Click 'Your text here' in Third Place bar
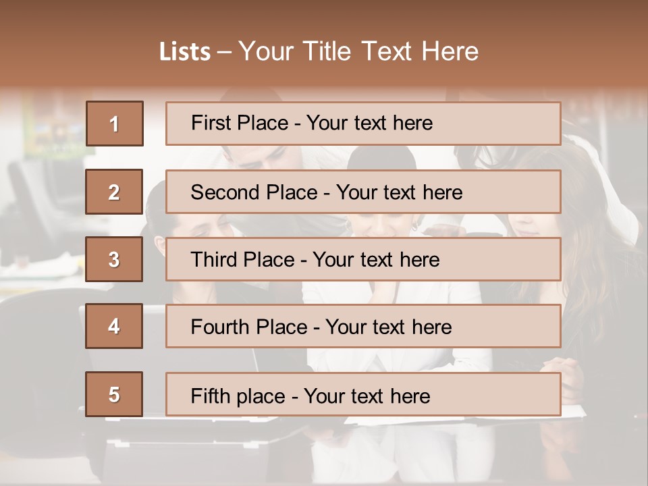The image size is (648, 486). pos(376,259)
